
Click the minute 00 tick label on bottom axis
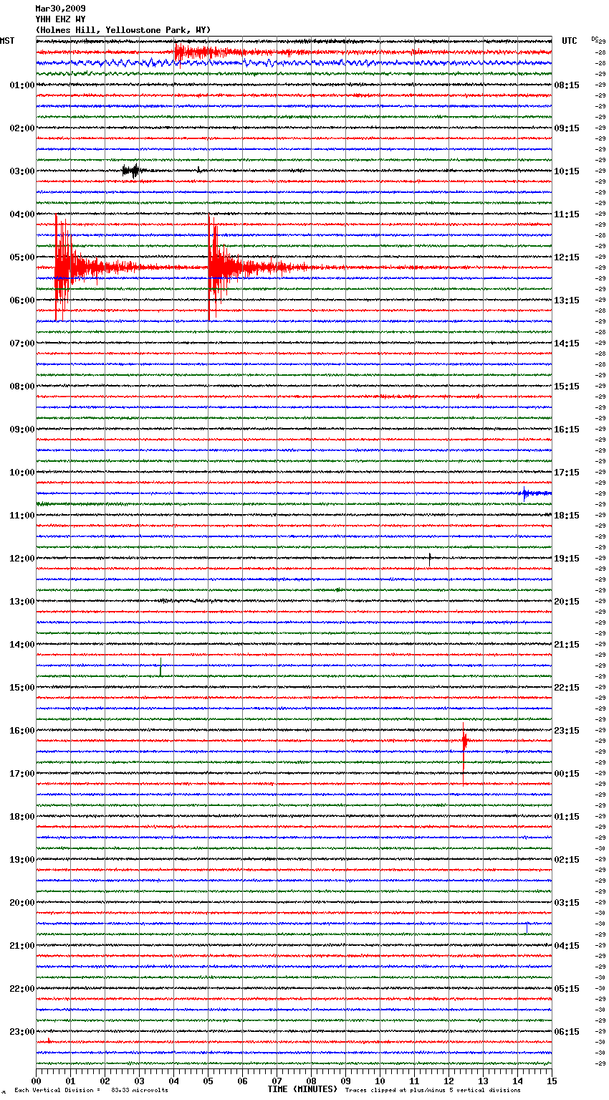coord(36,1081)
